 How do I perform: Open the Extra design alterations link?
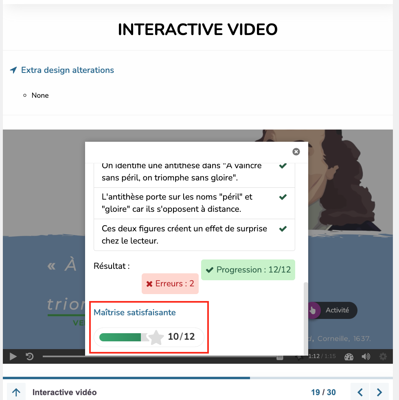(x=68, y=70)
